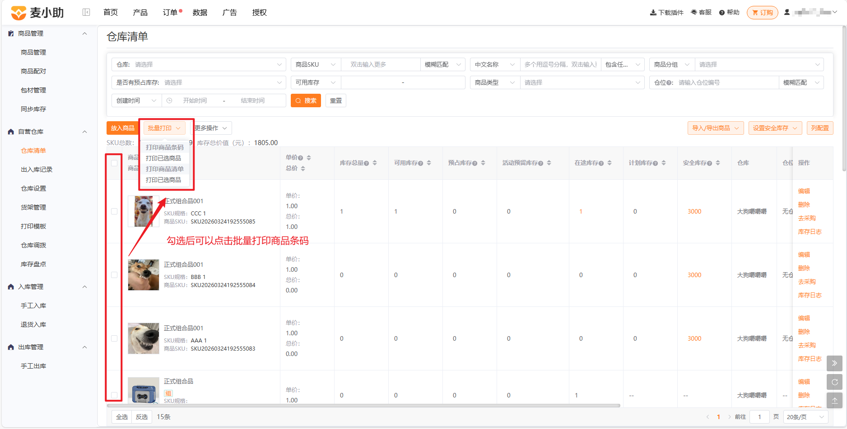Image resolution: width=847 pixels, height=429 pixels.
Task: Click the help icon next to 库存总量
Action: point(366,163)
